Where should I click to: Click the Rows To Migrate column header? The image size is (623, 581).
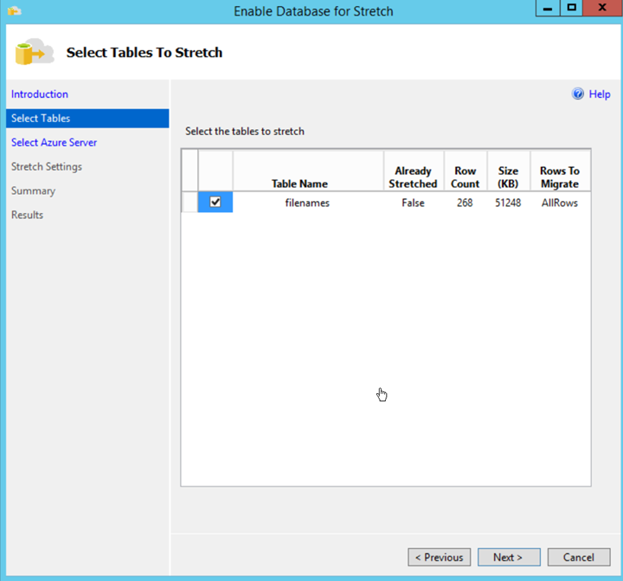[560, 171]
